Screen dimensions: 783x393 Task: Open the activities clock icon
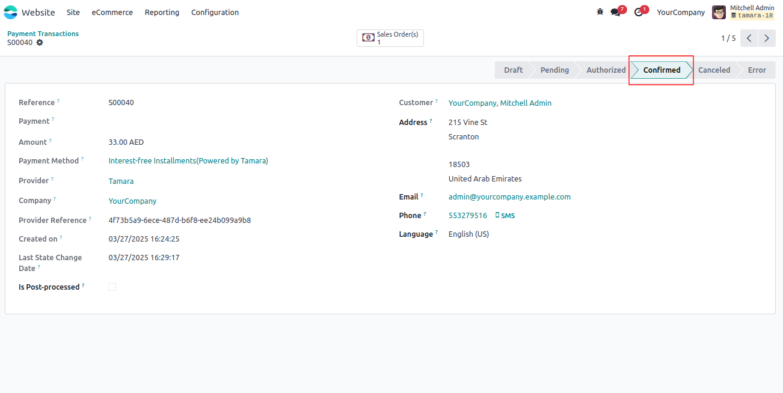tap(639, 12)
